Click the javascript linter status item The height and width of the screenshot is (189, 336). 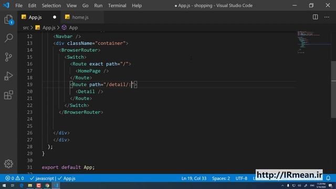tap(42, 178)
